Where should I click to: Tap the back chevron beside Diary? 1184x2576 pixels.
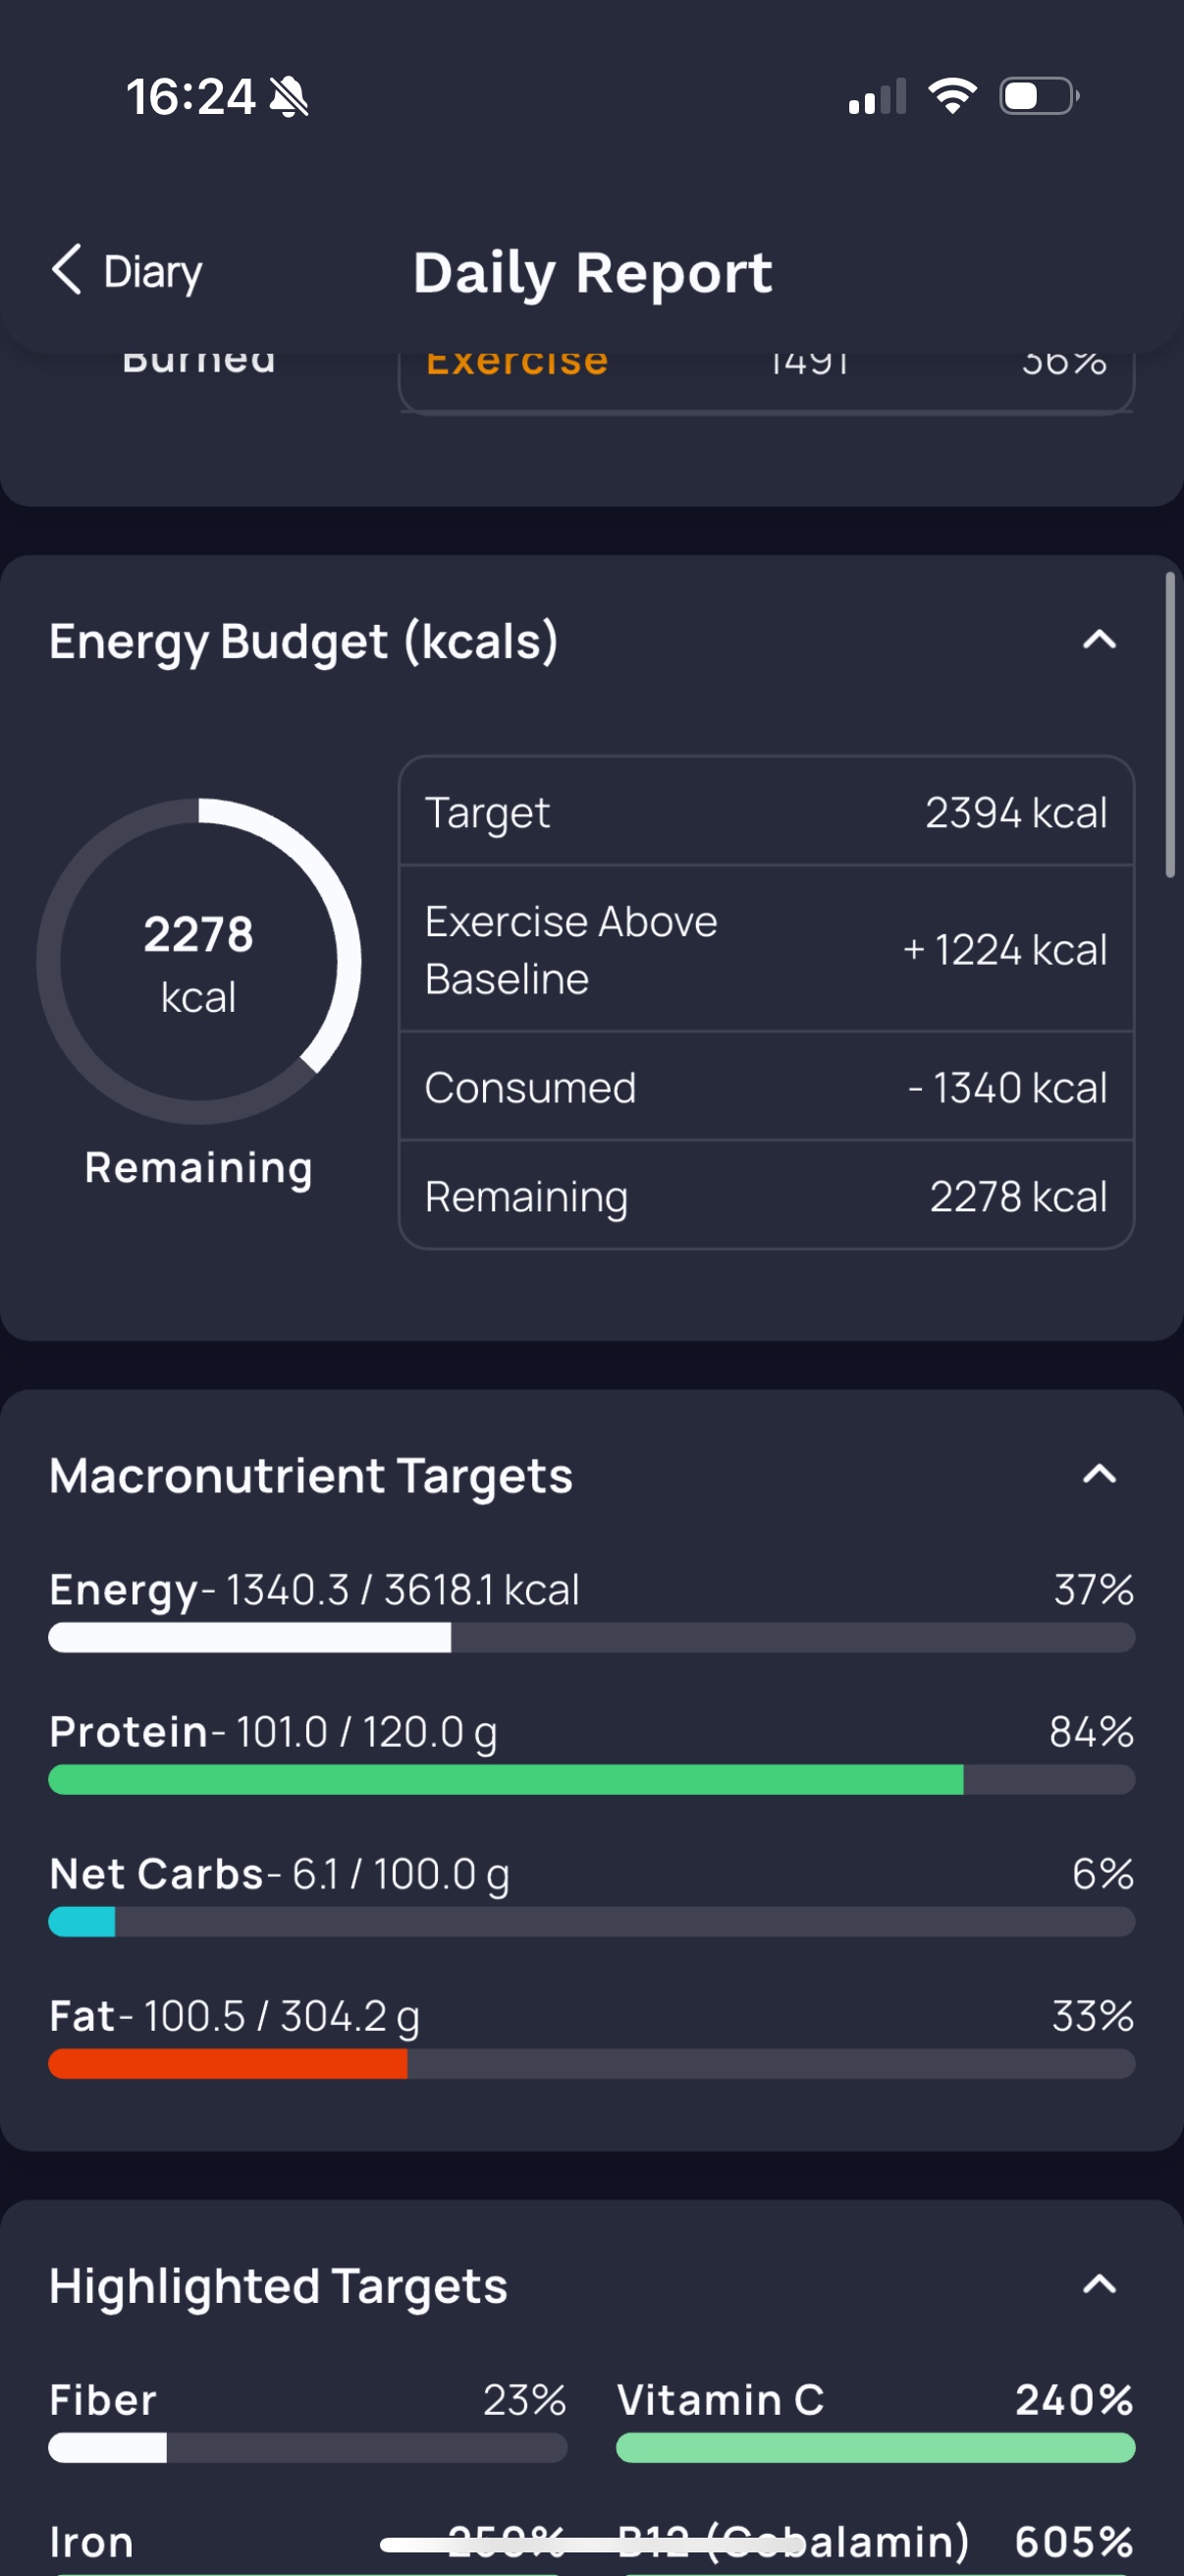click(67, 270)
